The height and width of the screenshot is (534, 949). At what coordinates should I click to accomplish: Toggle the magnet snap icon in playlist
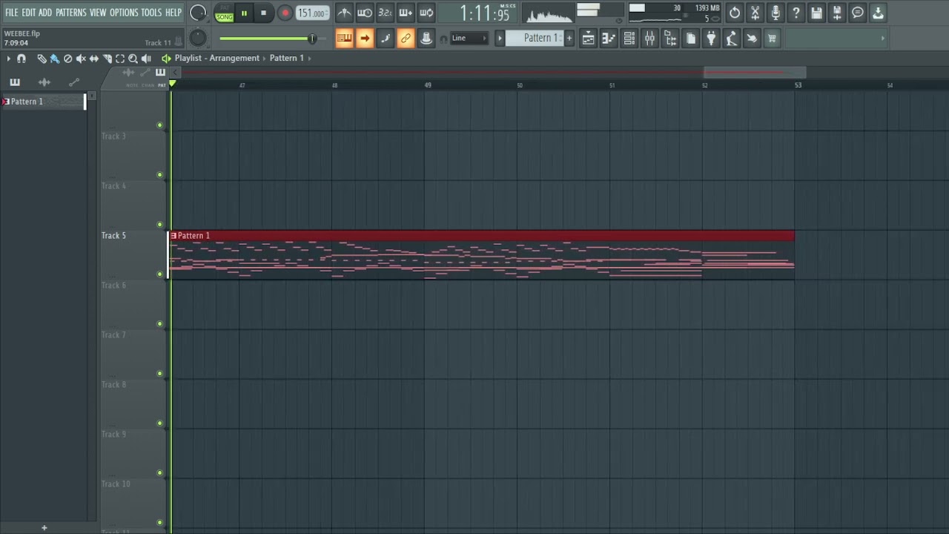[22, 59]
